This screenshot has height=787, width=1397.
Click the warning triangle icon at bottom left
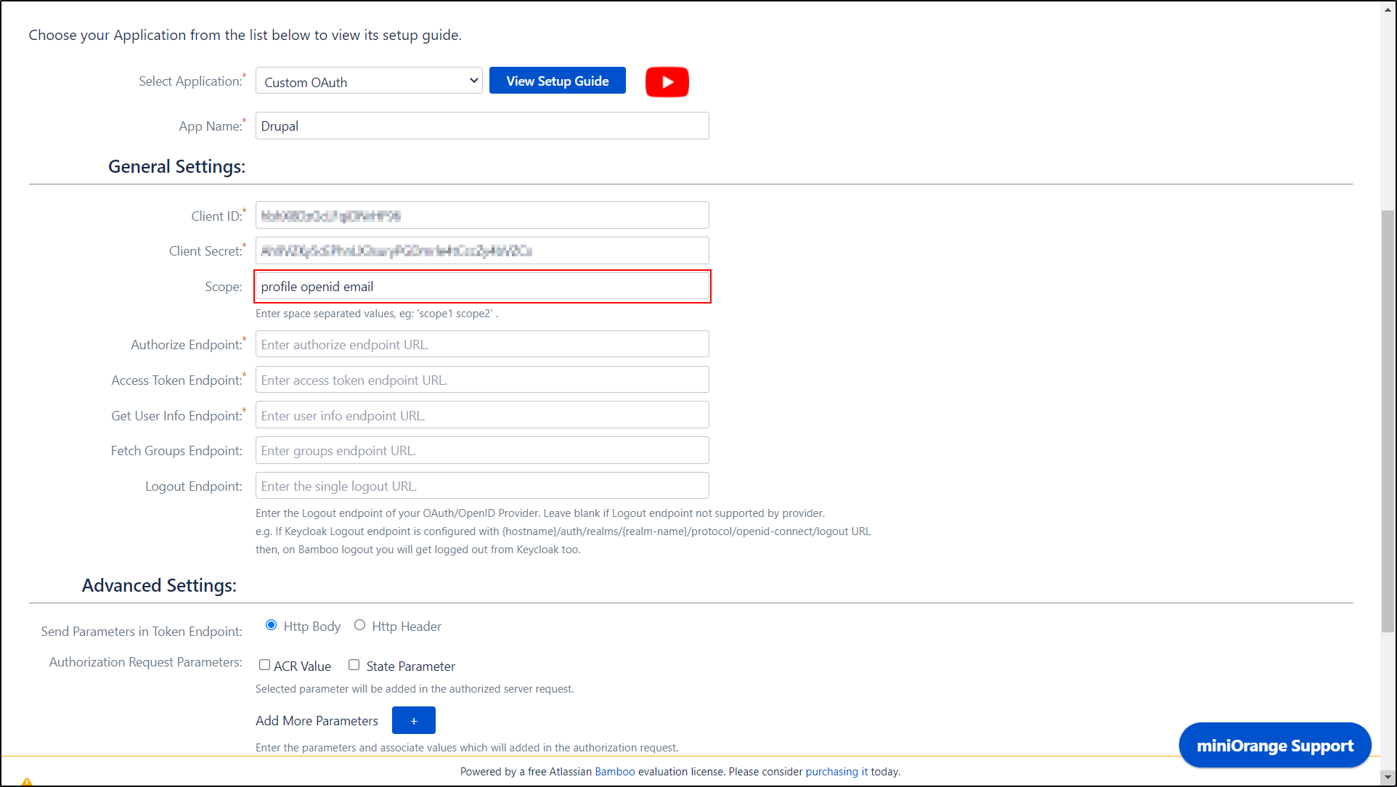click(x=27, y=782)
